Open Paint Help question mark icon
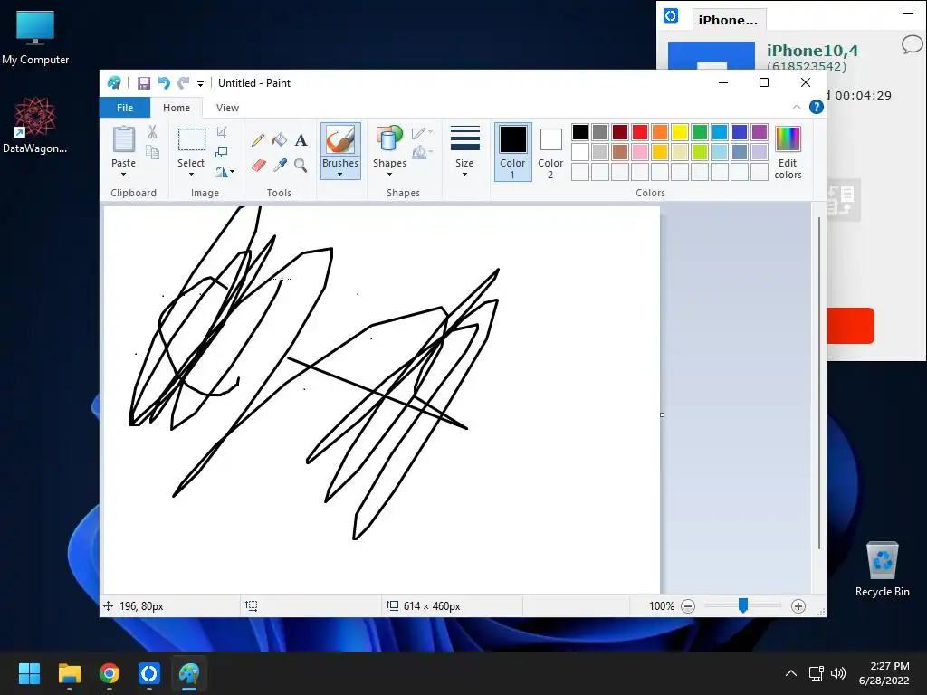Viewport: 927px width, 695px height. pyautogui.click(x=817, y=107)
